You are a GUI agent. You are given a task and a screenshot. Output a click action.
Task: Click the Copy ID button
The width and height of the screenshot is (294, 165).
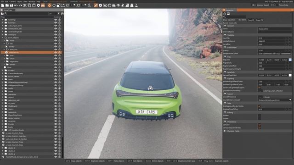coord(251,20)
